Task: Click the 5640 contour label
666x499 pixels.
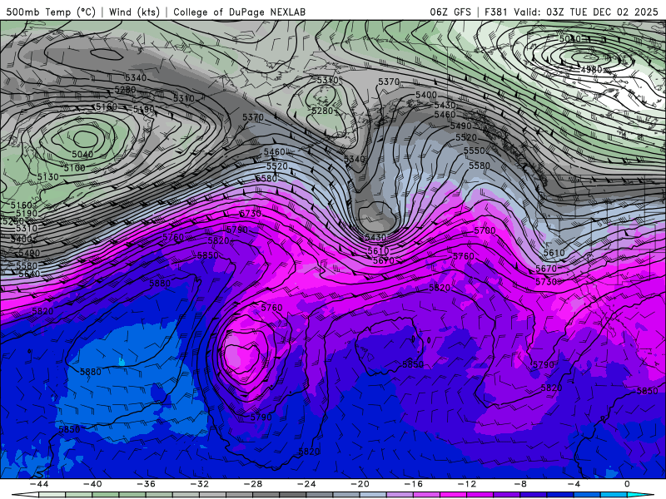Action: point(29,274)
